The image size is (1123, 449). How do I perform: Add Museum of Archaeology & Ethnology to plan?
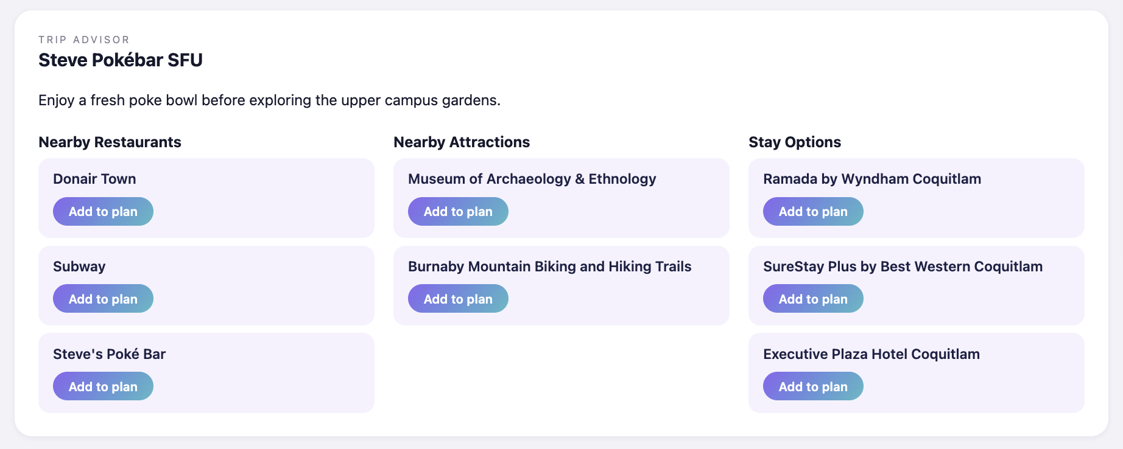click(458, 212)
